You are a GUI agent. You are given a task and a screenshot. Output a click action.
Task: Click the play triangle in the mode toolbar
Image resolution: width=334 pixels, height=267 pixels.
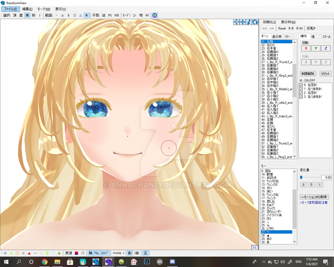pyautogui.click(x=135, y=15)
